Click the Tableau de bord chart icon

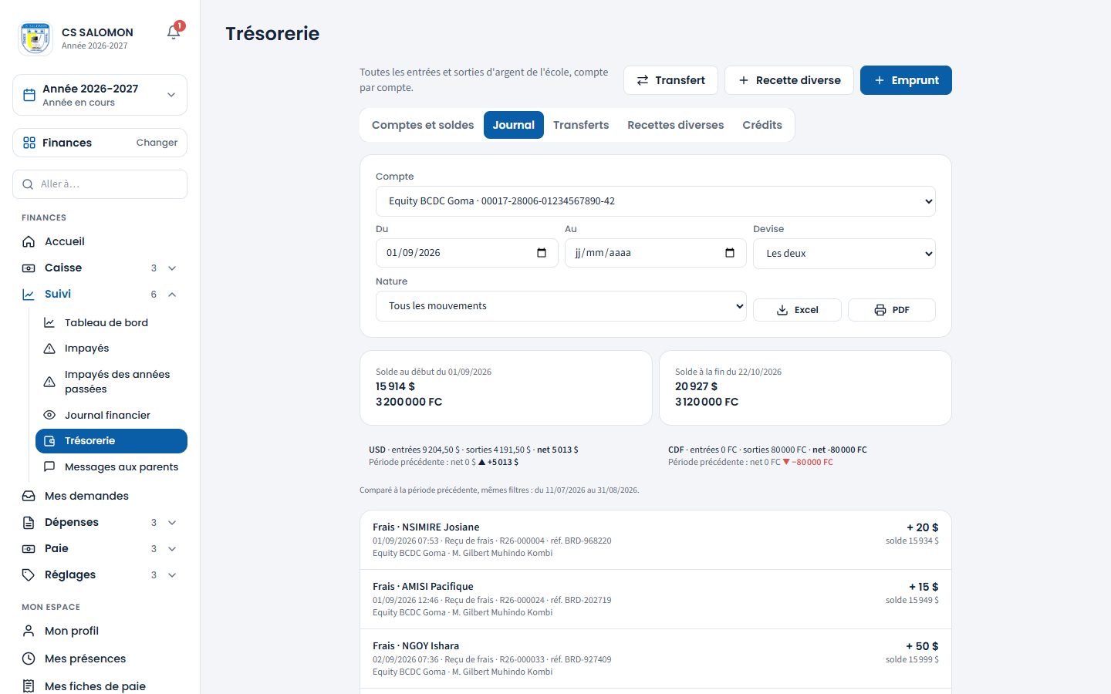(49, 322)
